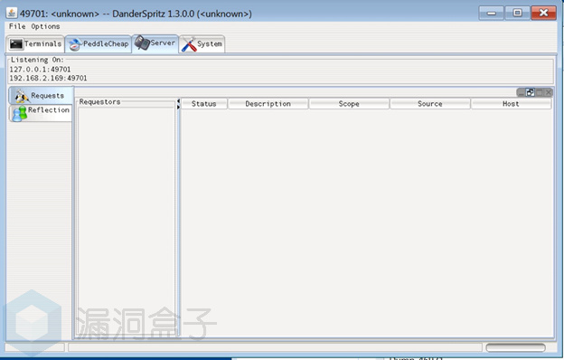Screen dimensions: 564x360
Task: Open the File menu
Action: (17, 26)
